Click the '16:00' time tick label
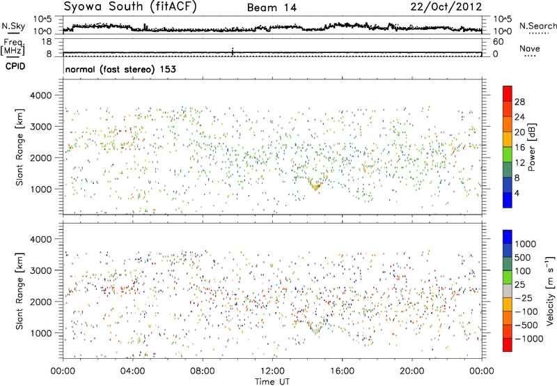Viewport: 557px width, 386px height. pyautogui.click(x=342, y=371)
